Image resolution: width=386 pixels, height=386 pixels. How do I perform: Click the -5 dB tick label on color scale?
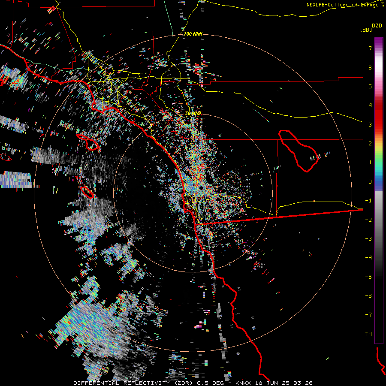point(368,277)
